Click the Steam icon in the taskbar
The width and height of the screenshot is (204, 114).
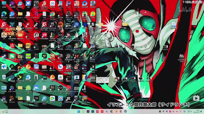click(125, 111)
